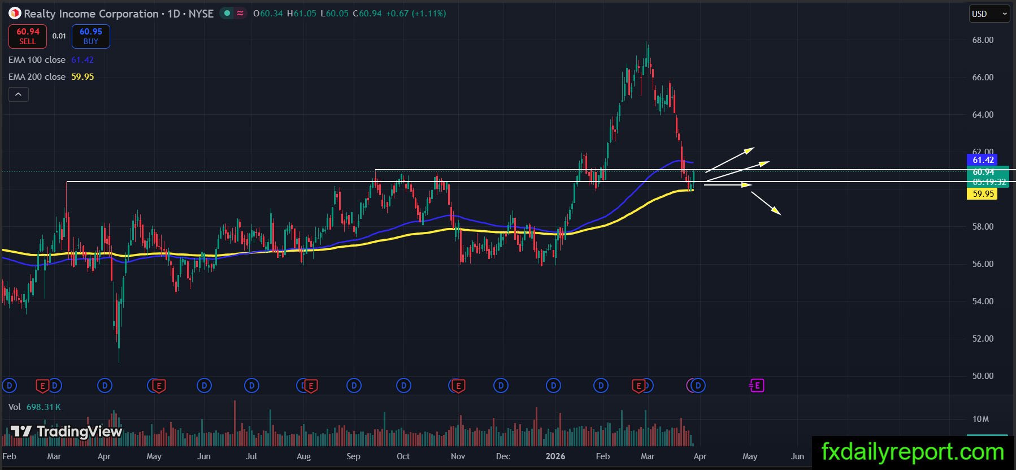Open the dividend D marker above Jul
Image resolution: width=1016 pixels, height=470 pixels.
coord(251,386)
